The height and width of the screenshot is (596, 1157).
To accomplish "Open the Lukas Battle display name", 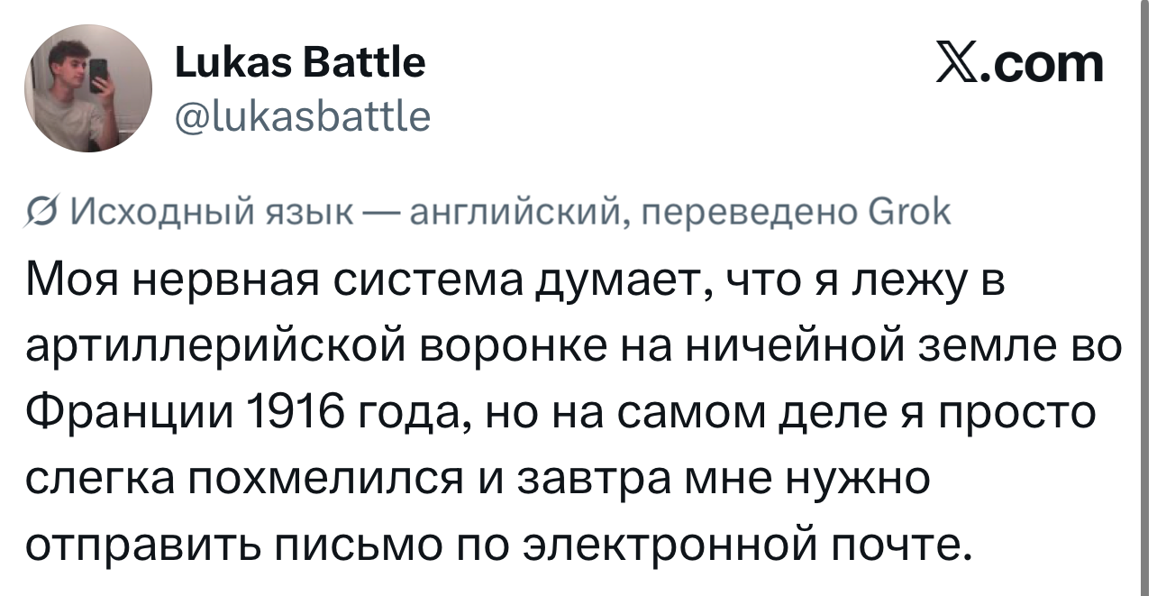I will (x=298, y=63).
